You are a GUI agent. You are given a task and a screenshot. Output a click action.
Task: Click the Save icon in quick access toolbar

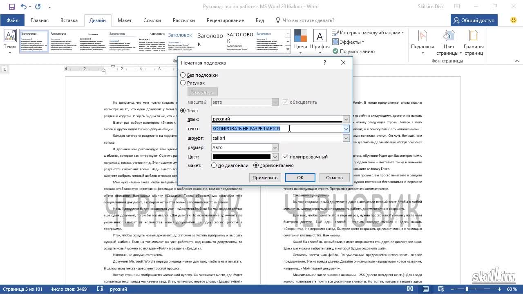tap(11, 7)
